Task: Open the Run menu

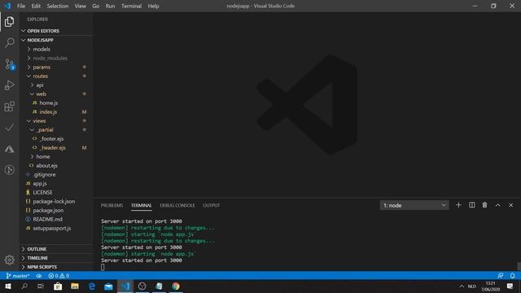Action: click(x=110, y=6)
